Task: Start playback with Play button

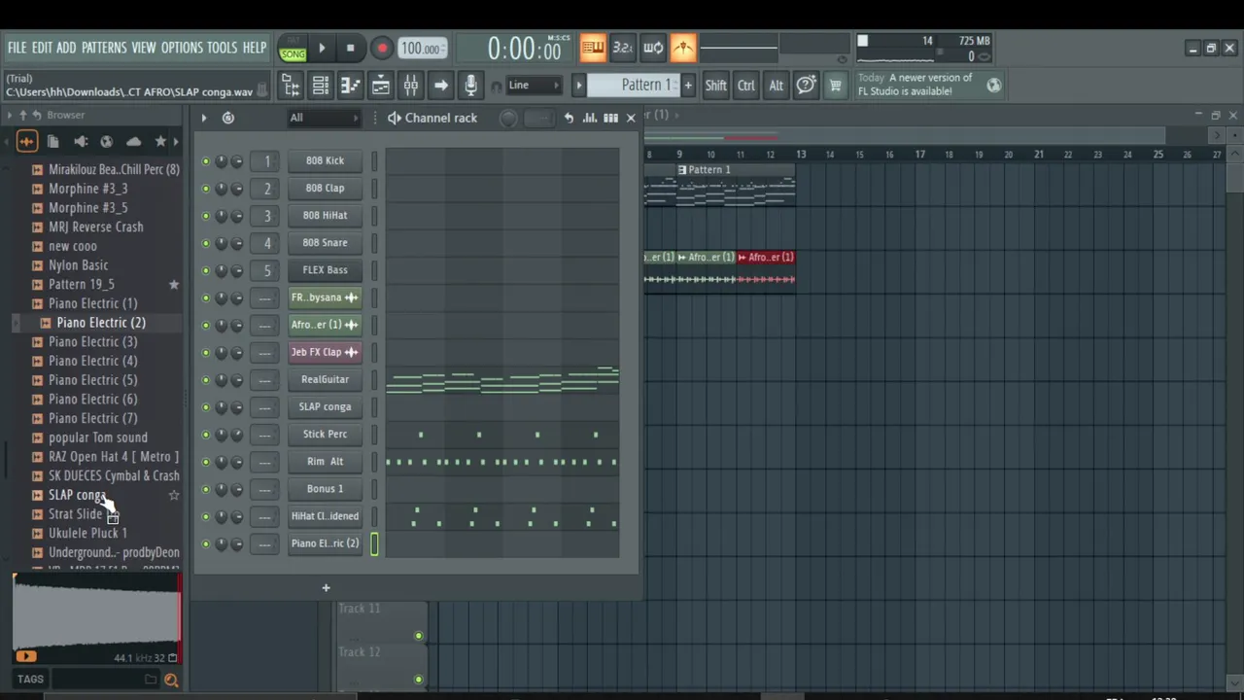Action: pyautogui.click(x=322, y=49)
